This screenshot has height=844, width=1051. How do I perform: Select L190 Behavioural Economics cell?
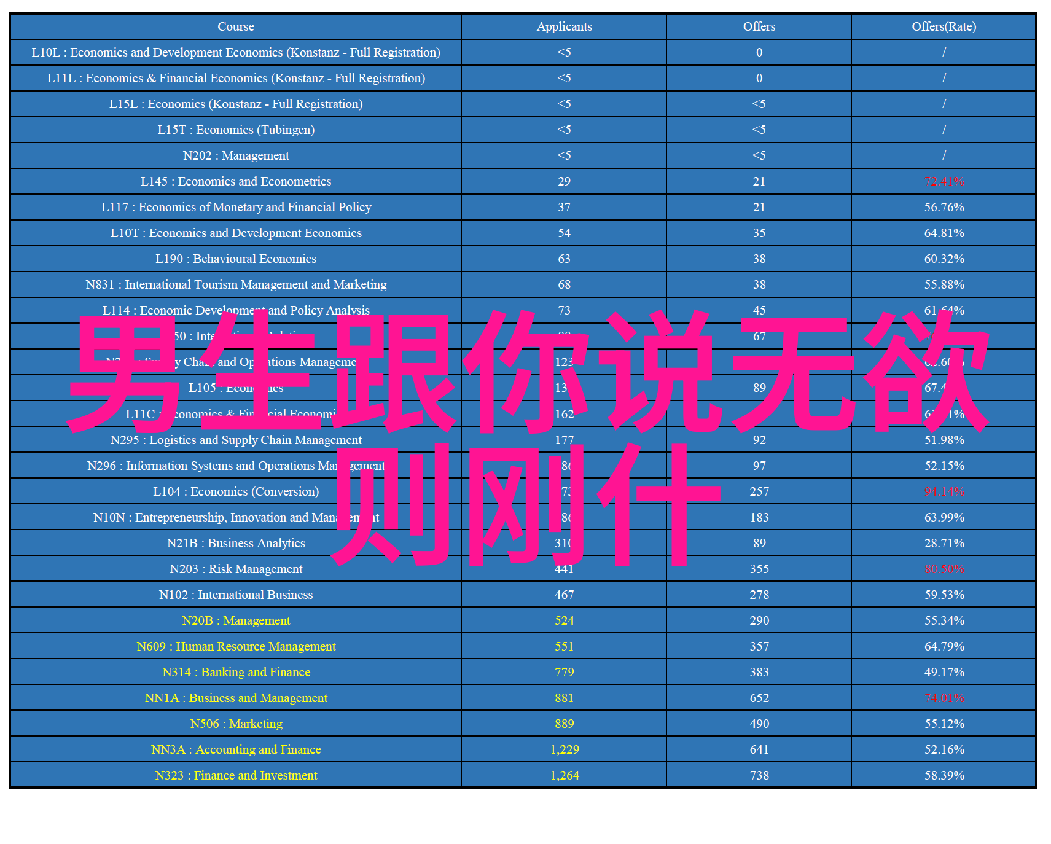pos(236,259)
